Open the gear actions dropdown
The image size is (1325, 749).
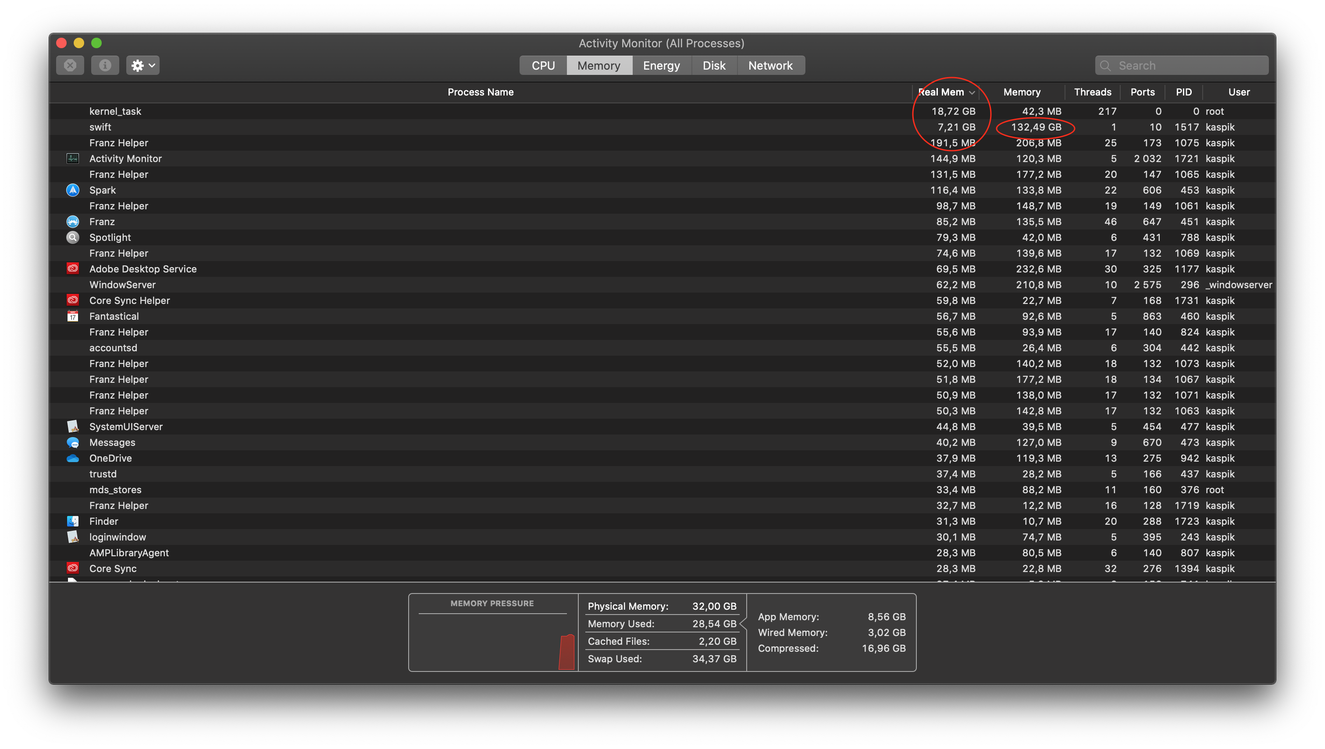pos(142,65)
